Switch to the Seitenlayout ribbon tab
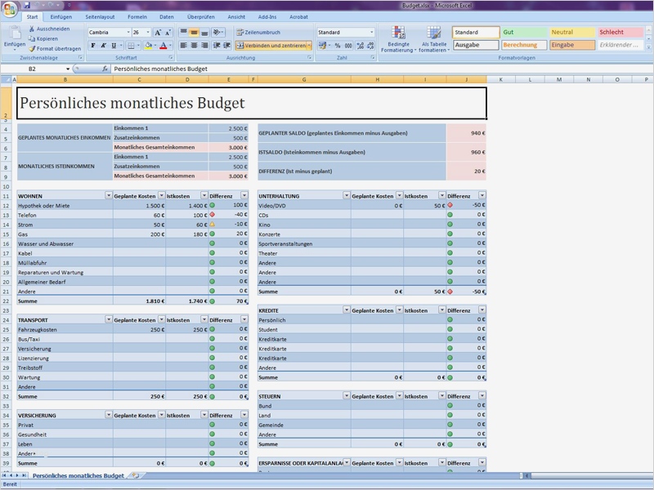 [x=100, y=17]
